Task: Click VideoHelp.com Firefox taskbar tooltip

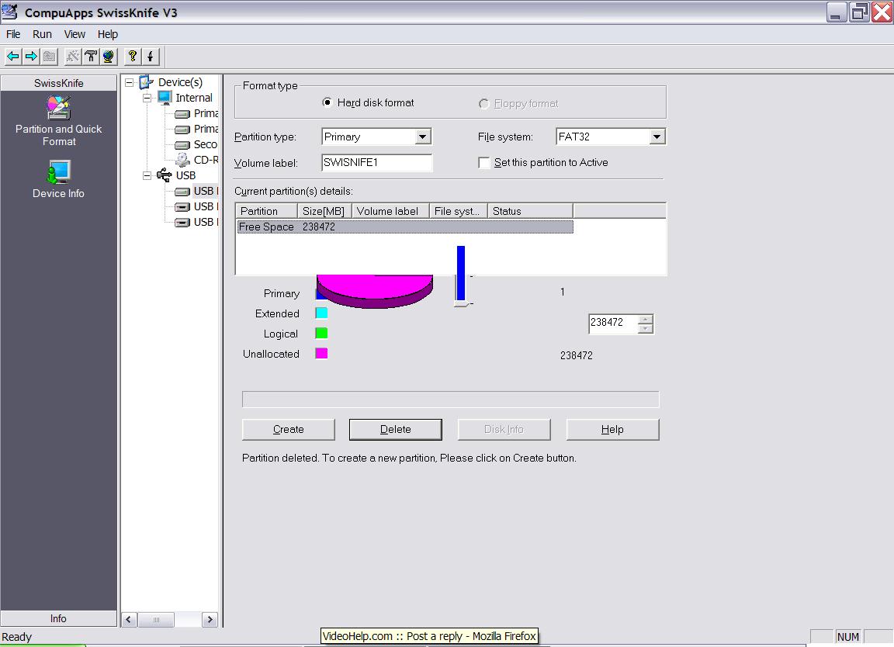Action: [429, 636]
